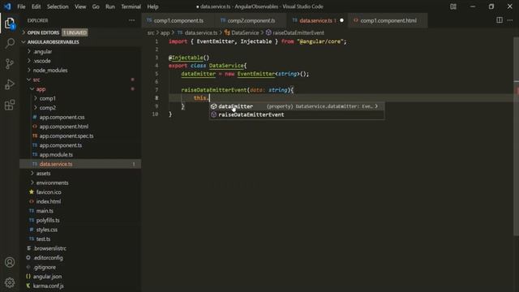Image resolution: width=519 pixels, height=292 pixels.
Task: Click the Customize Layout icon
Action: pos(453,6)
